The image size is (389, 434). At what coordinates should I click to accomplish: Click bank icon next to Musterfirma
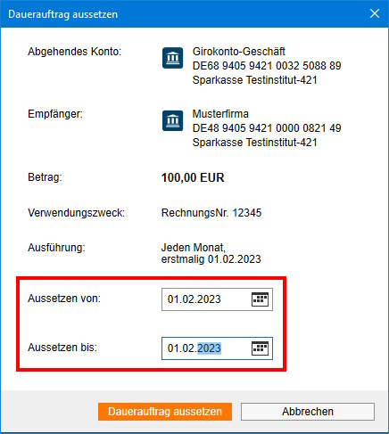tap(173, 120)
